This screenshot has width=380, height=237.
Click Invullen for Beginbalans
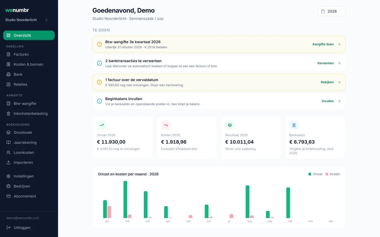[x=328, y=101]
